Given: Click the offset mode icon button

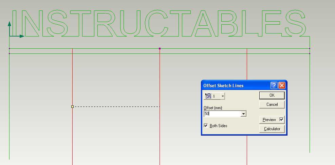Looking at the screenshot, I should pyautogui.click(x=208, y=96).
